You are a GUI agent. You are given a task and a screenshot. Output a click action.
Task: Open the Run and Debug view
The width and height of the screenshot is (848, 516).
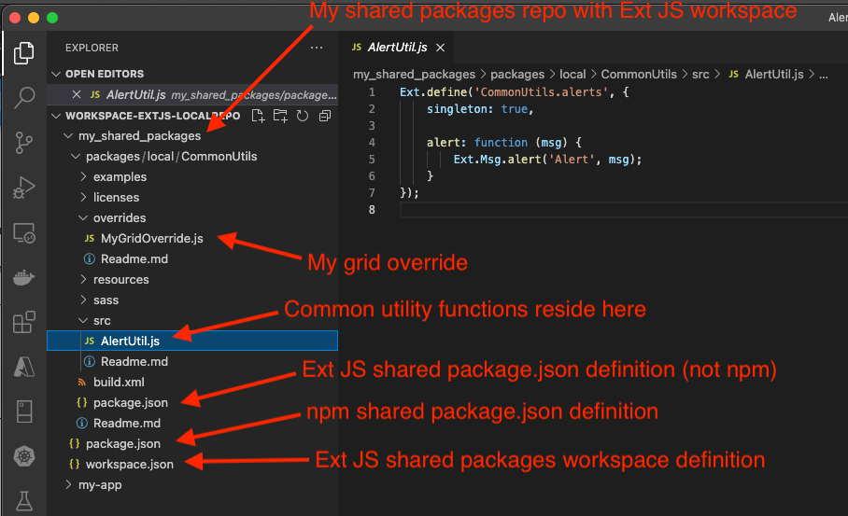[x=24, y=188]
